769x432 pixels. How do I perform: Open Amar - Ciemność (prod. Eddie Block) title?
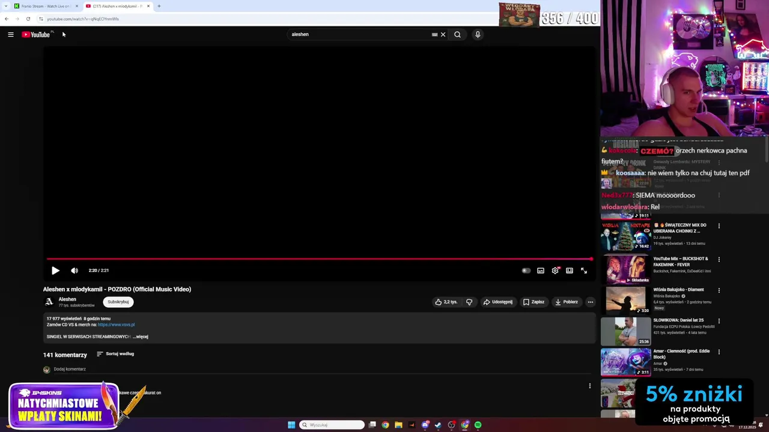pyautogui.click(x=681, y=354)
